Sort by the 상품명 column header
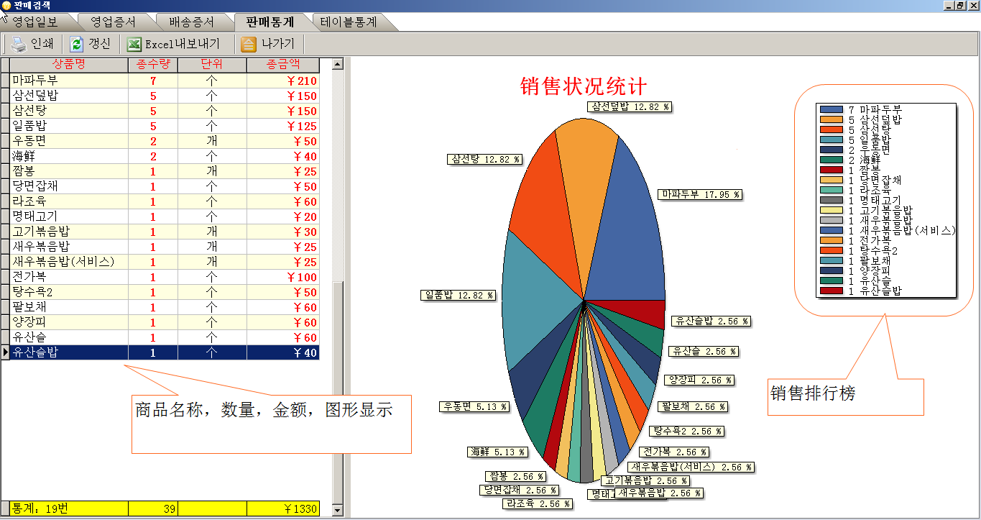Image resolution: width=981 pixels, height=520 pixels. (69, 65)
